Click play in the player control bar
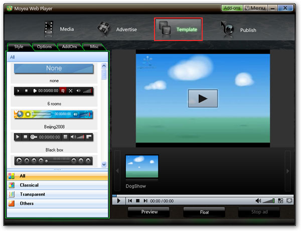This screenshot has width=301, height=231. [x=118, y=201]
